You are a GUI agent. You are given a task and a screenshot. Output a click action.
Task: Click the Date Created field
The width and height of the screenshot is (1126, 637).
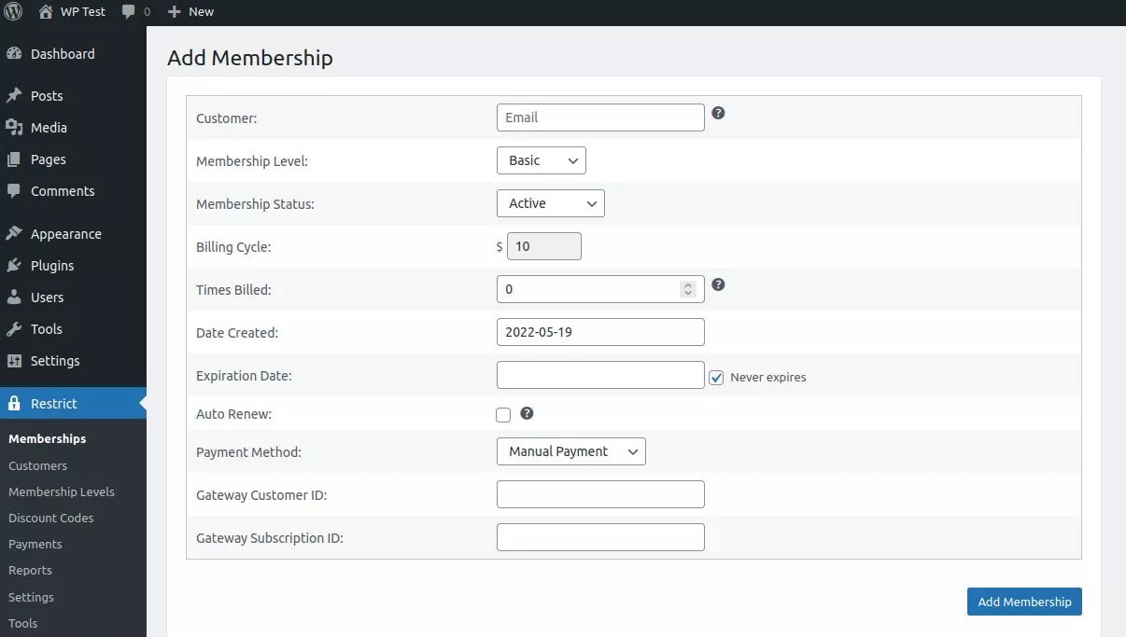(x=600, y=332)
